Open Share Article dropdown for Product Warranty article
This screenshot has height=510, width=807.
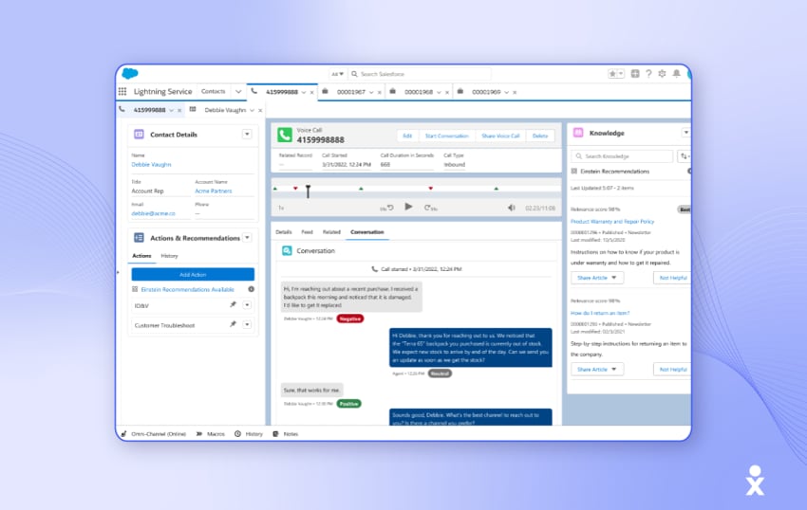click(x=597, y=278)
